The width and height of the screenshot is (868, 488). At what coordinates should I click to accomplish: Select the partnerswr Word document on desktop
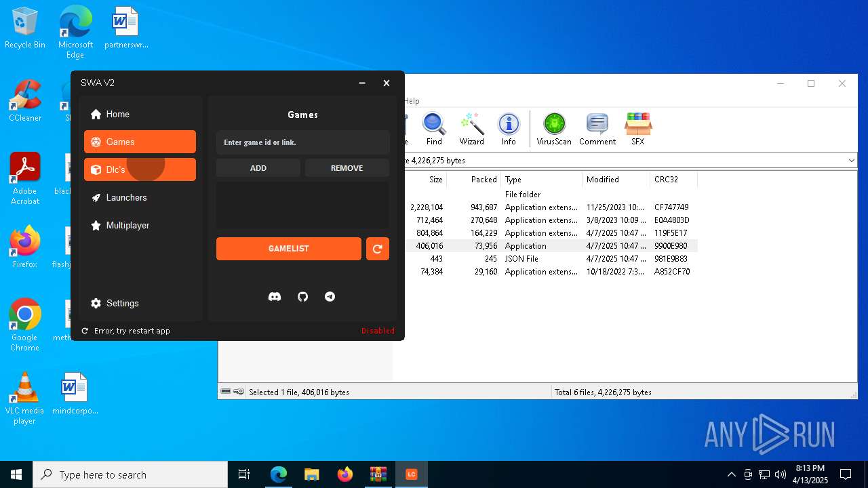(x=126, y=28)
